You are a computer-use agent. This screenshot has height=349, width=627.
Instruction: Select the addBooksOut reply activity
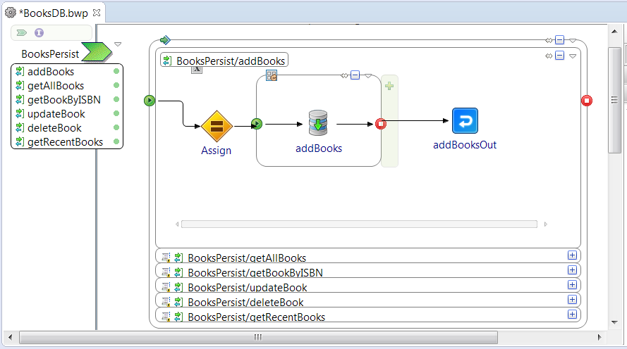(465, 120)
